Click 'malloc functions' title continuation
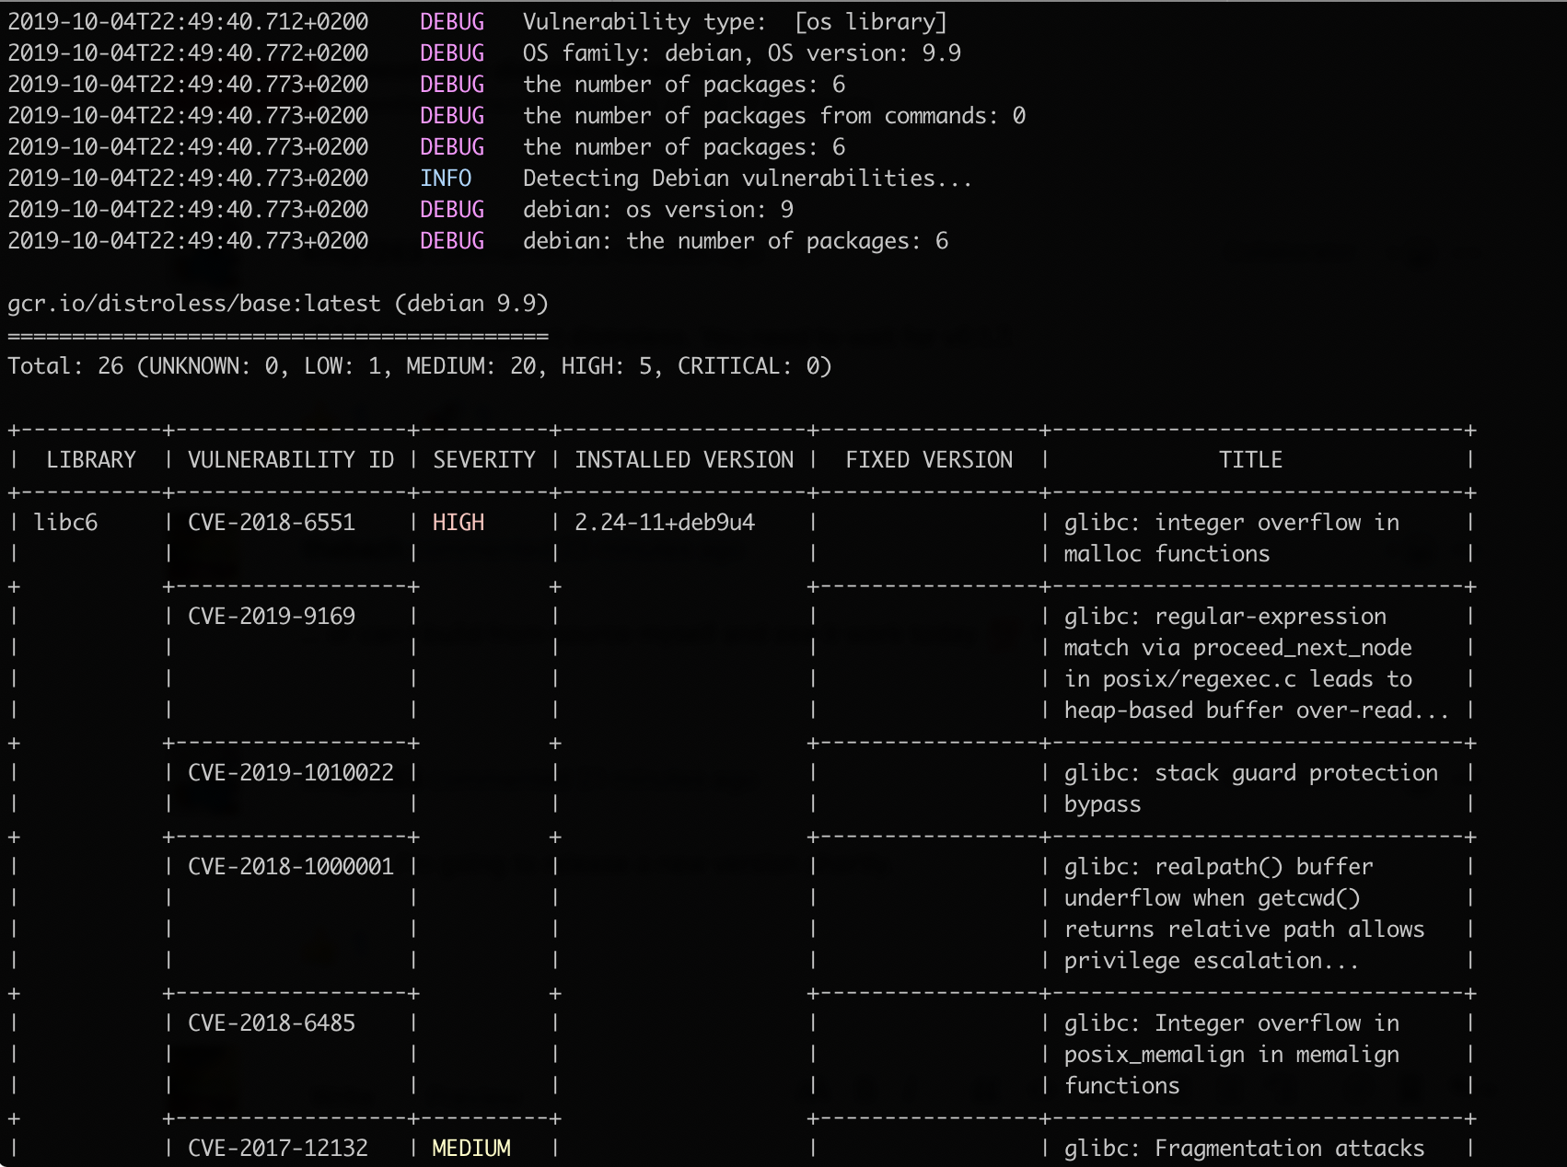 coord(1167,554)
